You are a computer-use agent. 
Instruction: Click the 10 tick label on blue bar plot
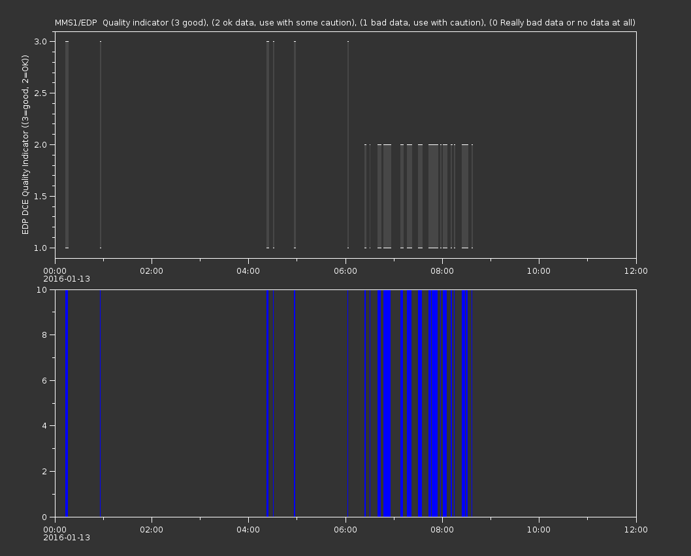[42, 289]
